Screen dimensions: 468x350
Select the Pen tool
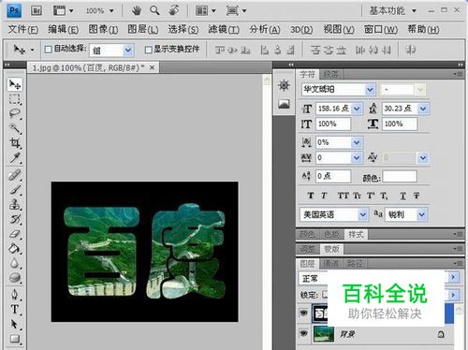click(15, 295)
